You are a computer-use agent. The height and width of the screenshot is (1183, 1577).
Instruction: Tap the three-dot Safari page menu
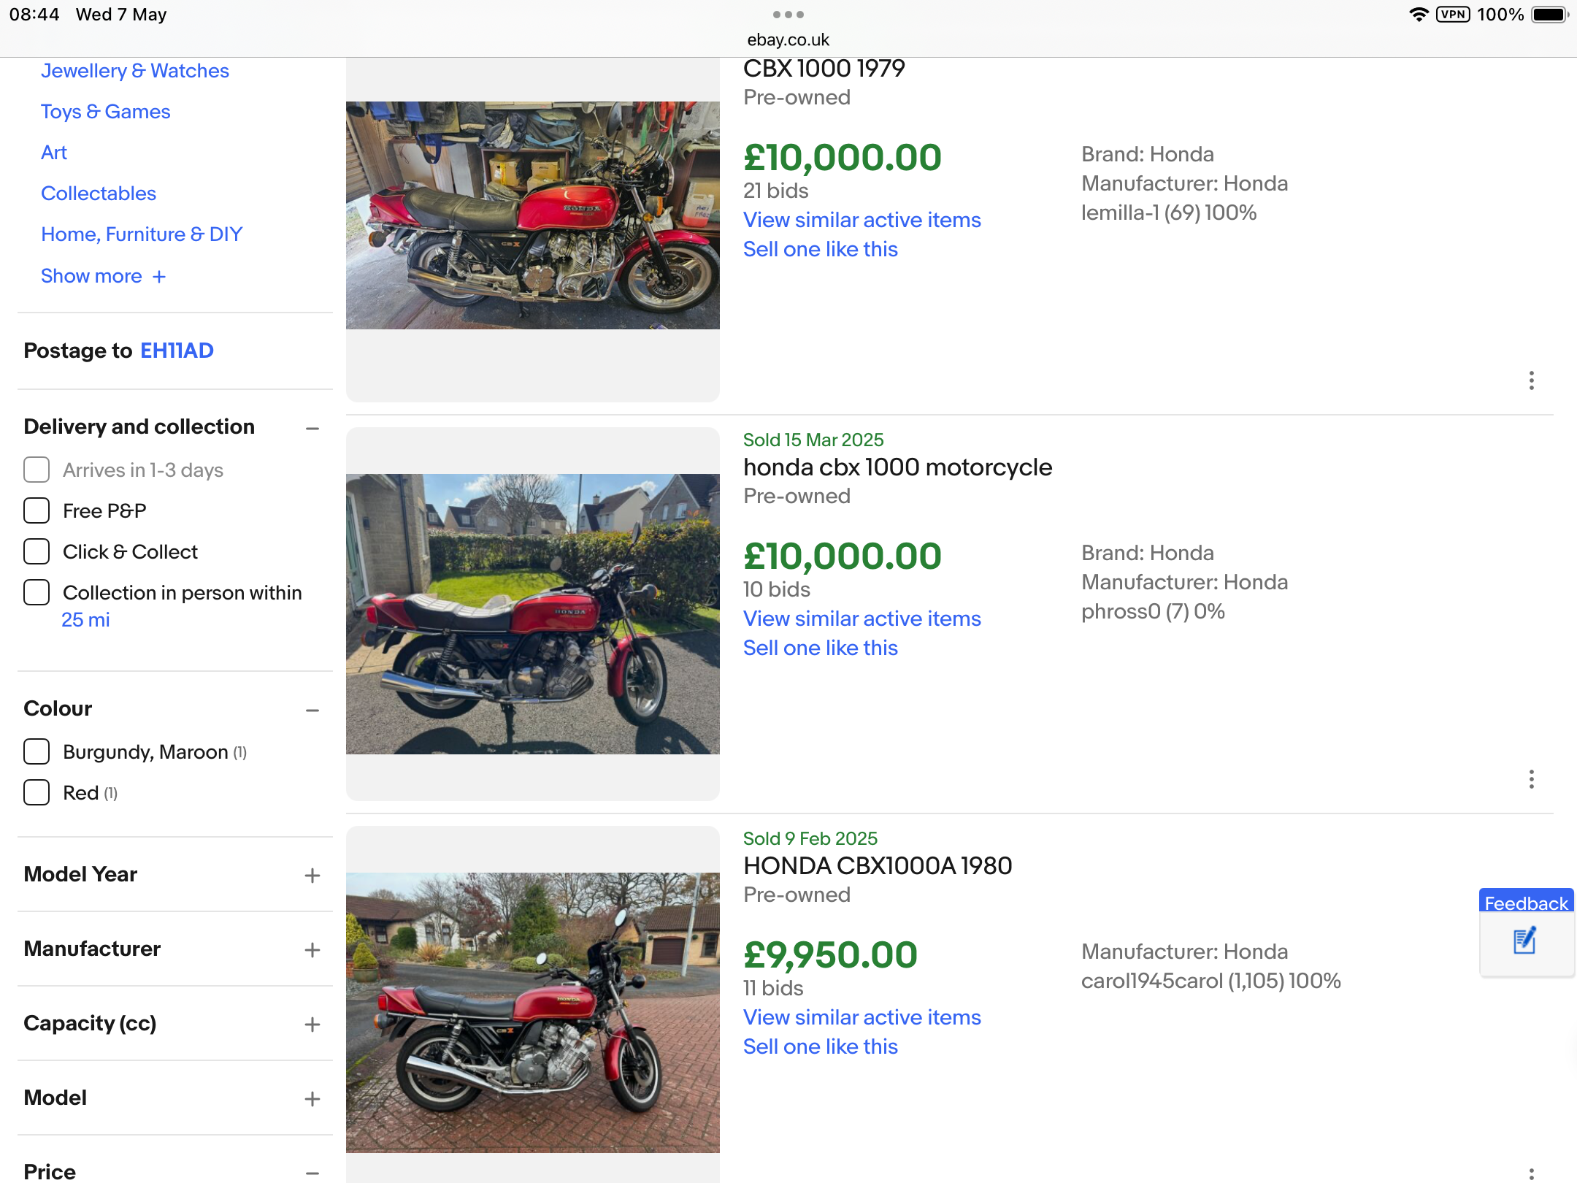(x=788, y=15)
